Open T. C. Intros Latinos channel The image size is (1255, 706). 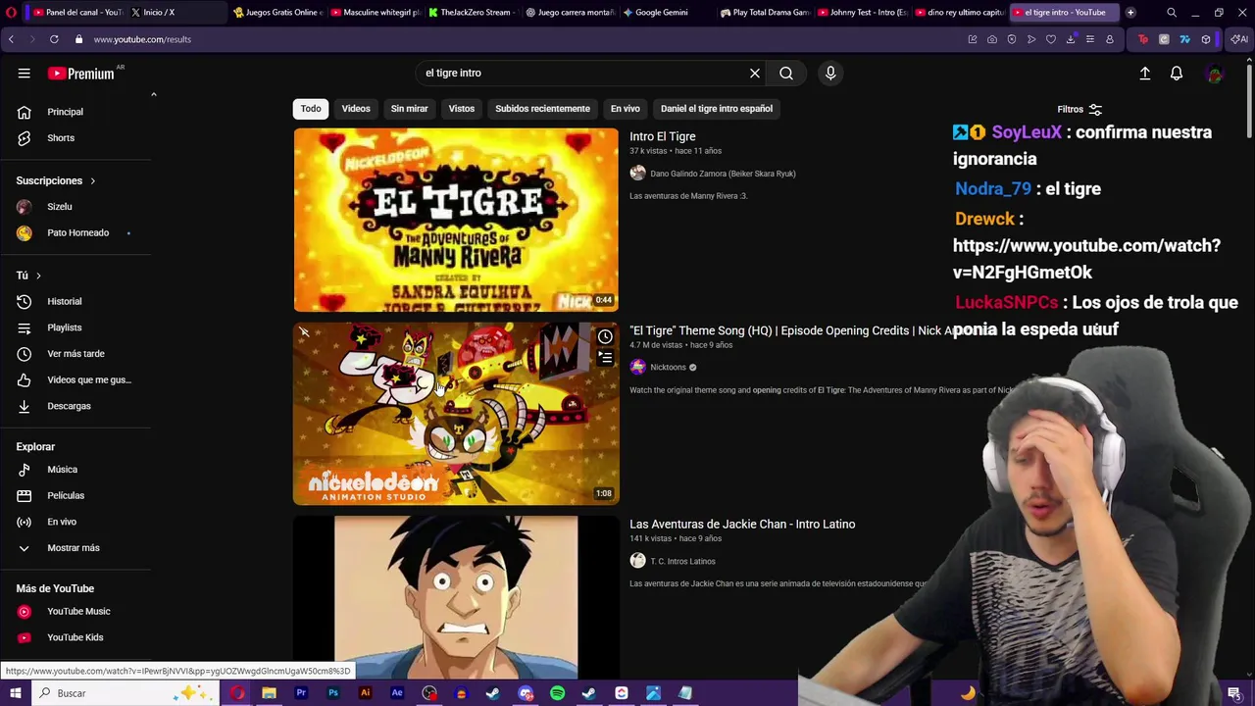(x=682, y=561)
